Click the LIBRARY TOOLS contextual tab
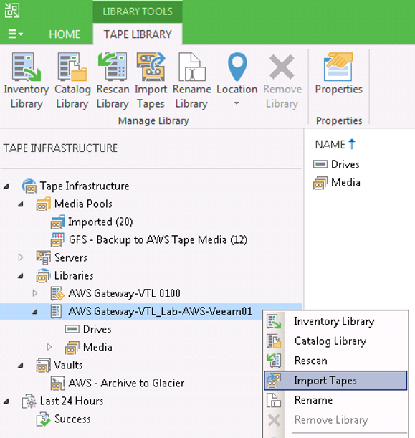The image size is (415, 438). [x=138, y=11]
